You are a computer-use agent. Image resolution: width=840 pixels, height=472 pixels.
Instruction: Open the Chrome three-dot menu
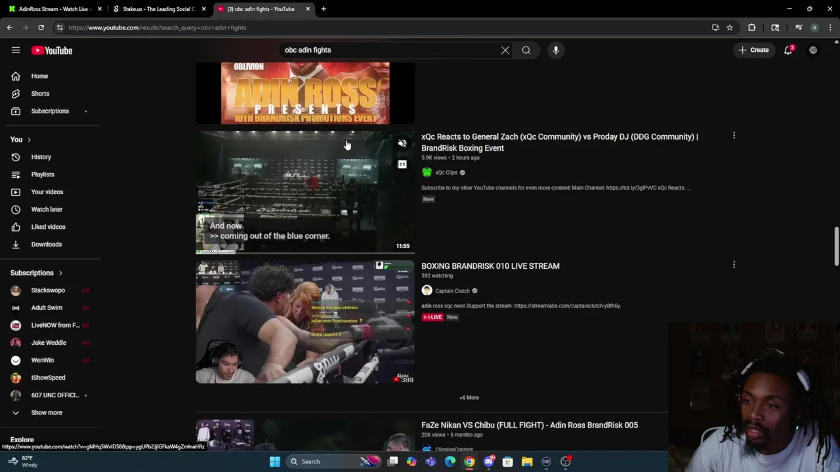tap(830, 28)
